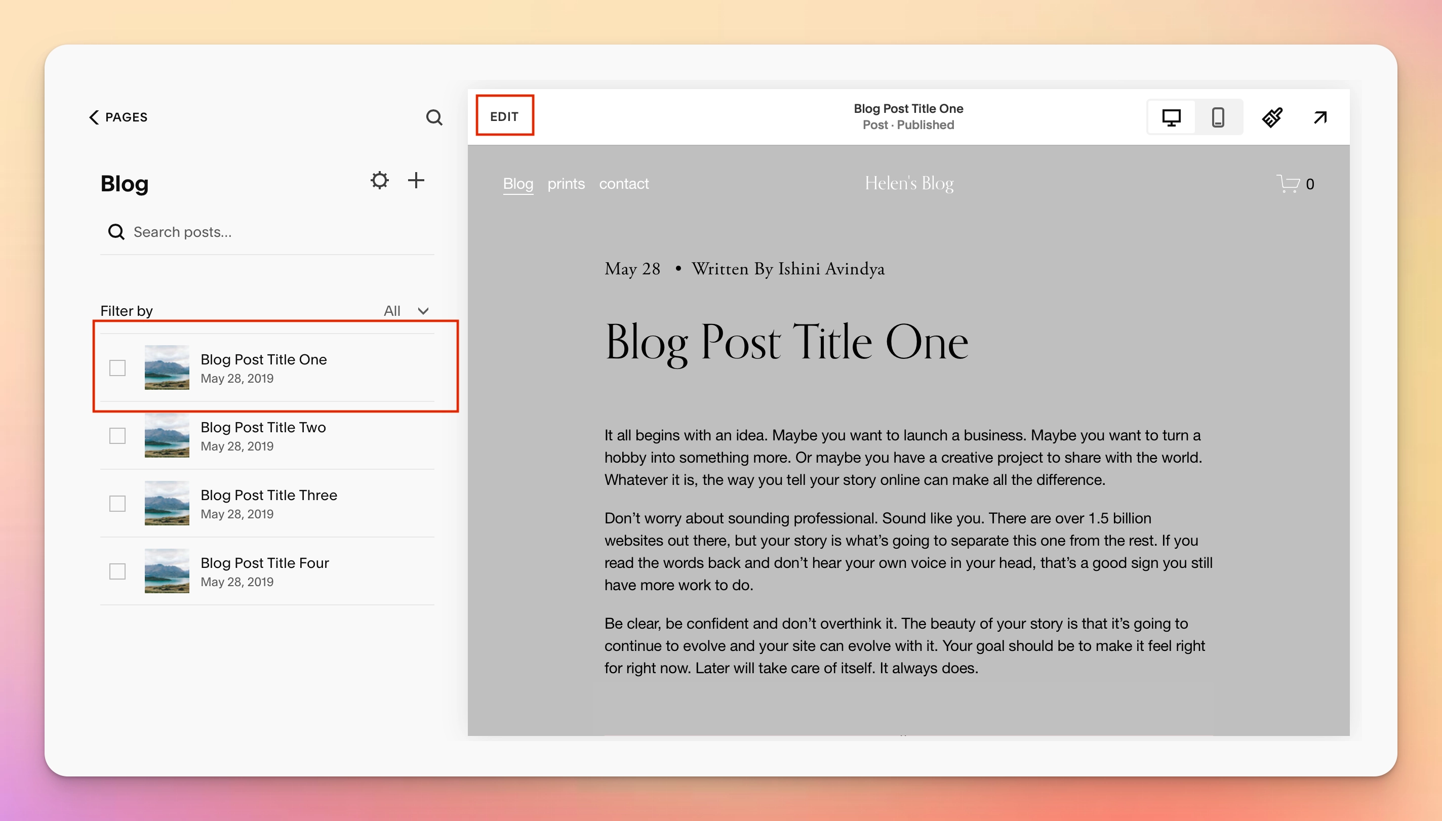Open the prints nav link
The width and height of the screenshot is (1442, 821).
pyautogui.click(x=566, y=184)
